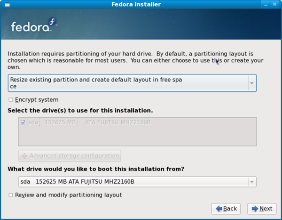Enable the Encrypt system checkbox
This screenshot has width=282, height=220.
[x=11, y=100]
